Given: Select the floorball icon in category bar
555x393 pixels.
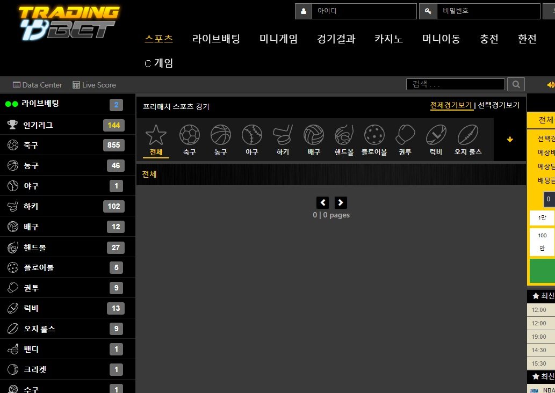Looking at the screenshot, I should (x=374, y=135).
